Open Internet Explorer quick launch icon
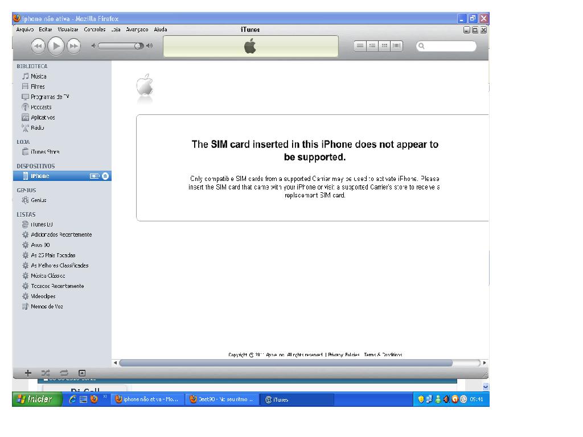Screen dimensions: 583x437 click(73, 399)
